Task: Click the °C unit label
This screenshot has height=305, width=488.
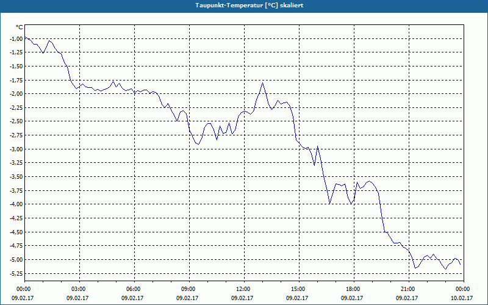Action: (20, 27)
